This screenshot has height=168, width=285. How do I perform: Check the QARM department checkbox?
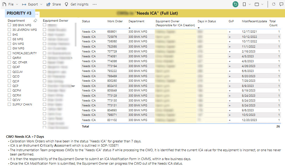9,58
